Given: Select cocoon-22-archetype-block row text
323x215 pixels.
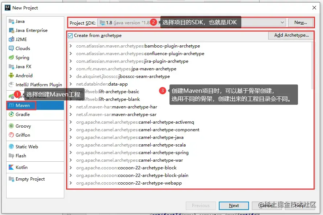Looking at the screenshot, I should point(126,168).
